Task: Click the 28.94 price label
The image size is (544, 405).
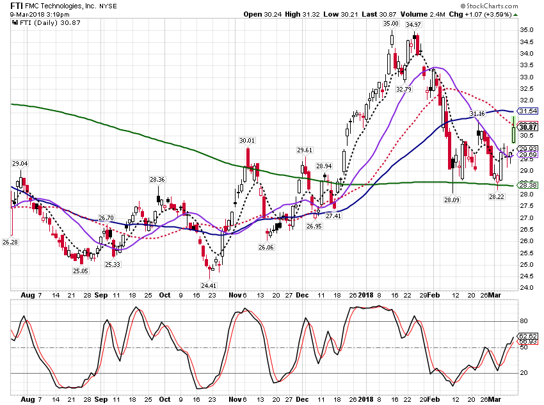Action: tap(324, 166)
